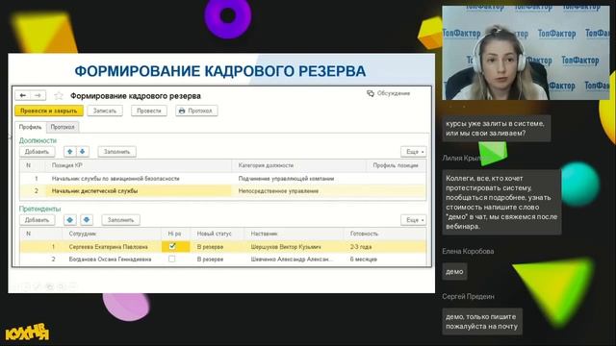Click В резерве status for Сергеева
Viewport: 616px width, 346px height.
tap(210, 247)
